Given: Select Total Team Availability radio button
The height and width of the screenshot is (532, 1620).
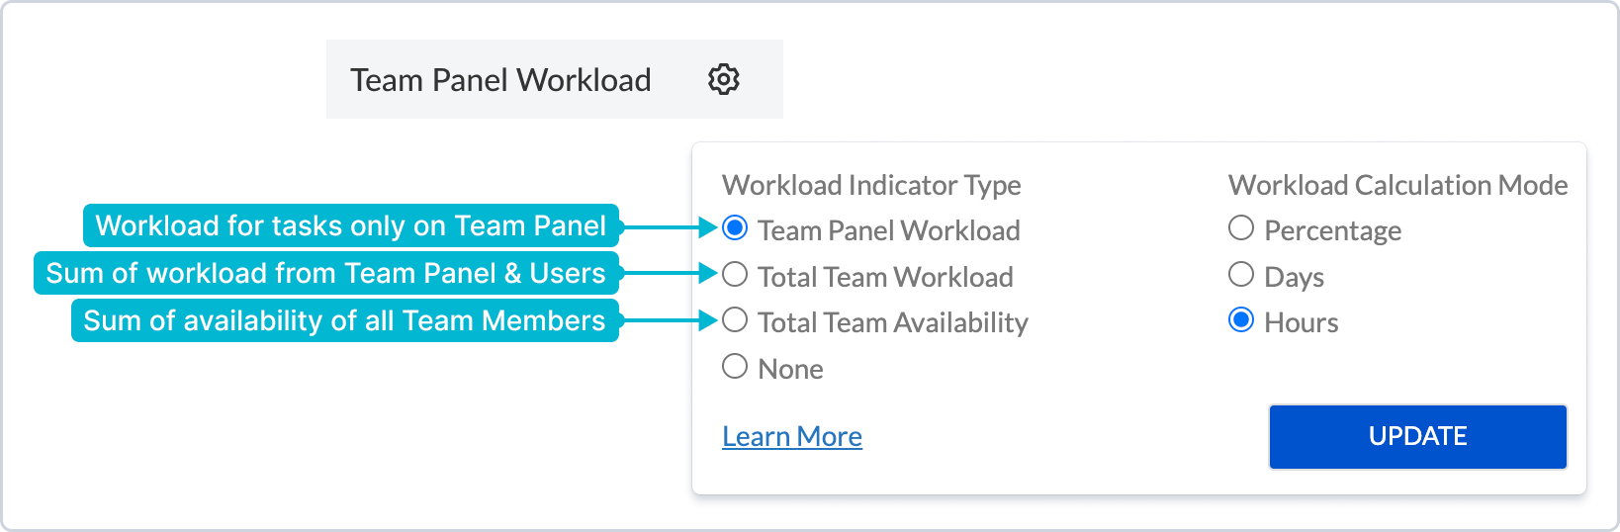Looking at the screenshot, I should [x=735, y=320].
